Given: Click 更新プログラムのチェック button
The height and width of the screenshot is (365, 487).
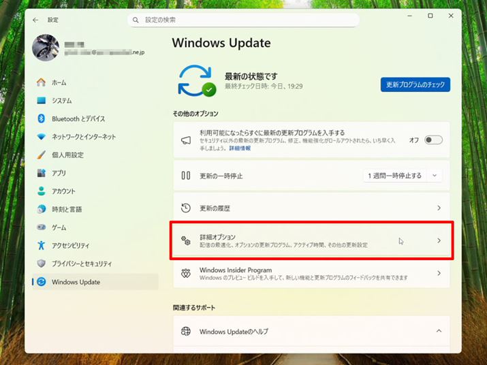Looking at the screenshot, I should pos(415,84).
